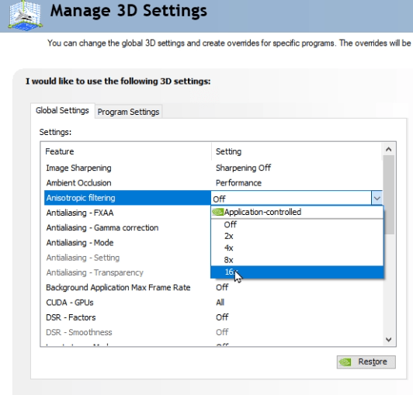
Task: Select Antialiasing - FXAA row
Action: tap(127, 213)
